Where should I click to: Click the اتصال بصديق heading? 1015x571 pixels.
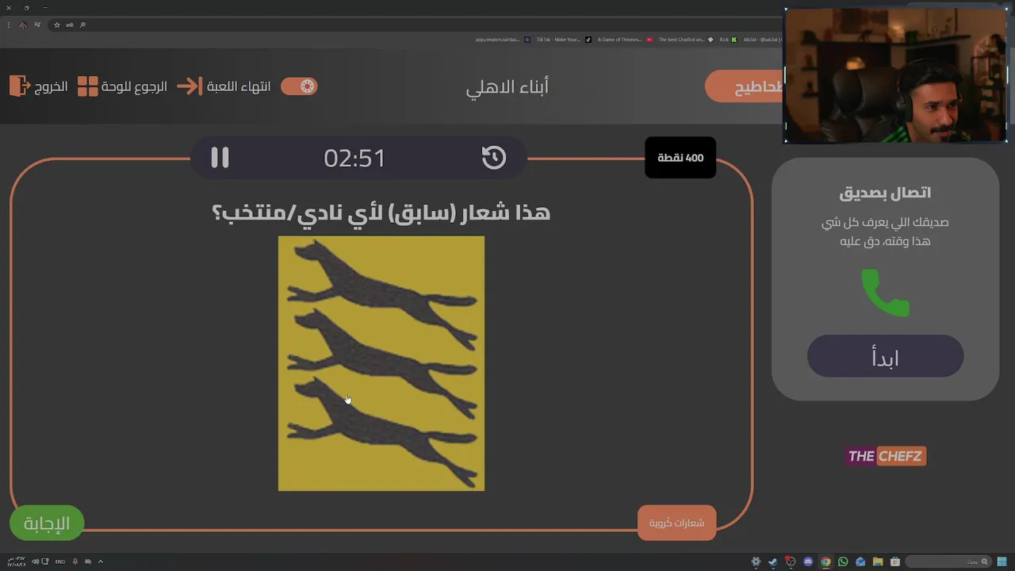coord(885,193)
